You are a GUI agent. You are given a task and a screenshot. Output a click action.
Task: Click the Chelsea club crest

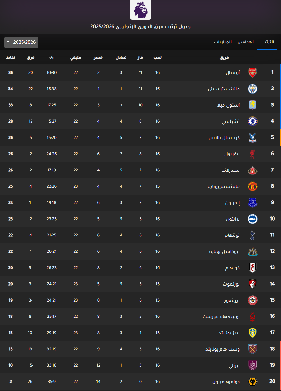pos(252,121)
